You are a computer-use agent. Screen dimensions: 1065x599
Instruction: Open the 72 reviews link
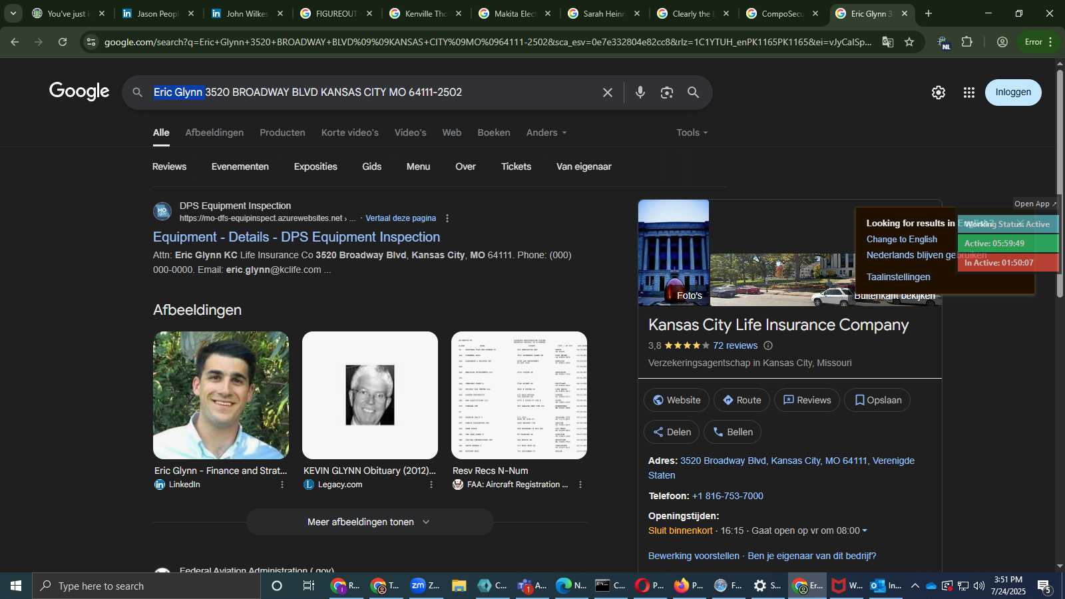click(735, 345)
